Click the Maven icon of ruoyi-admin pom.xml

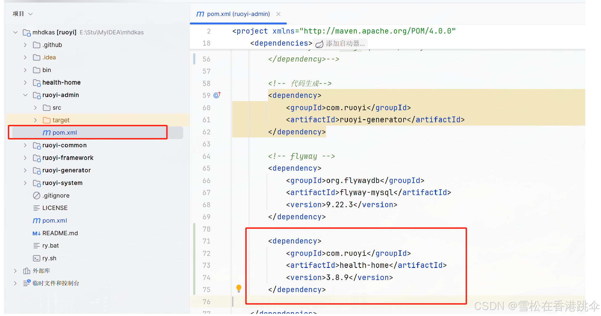point(47,133)
